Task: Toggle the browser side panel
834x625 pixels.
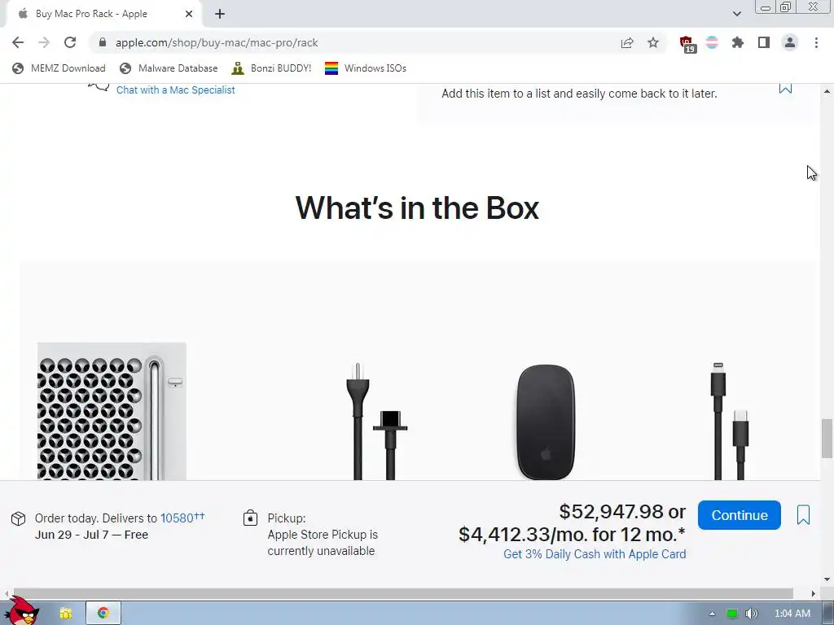Action: (x=764, y=42)
